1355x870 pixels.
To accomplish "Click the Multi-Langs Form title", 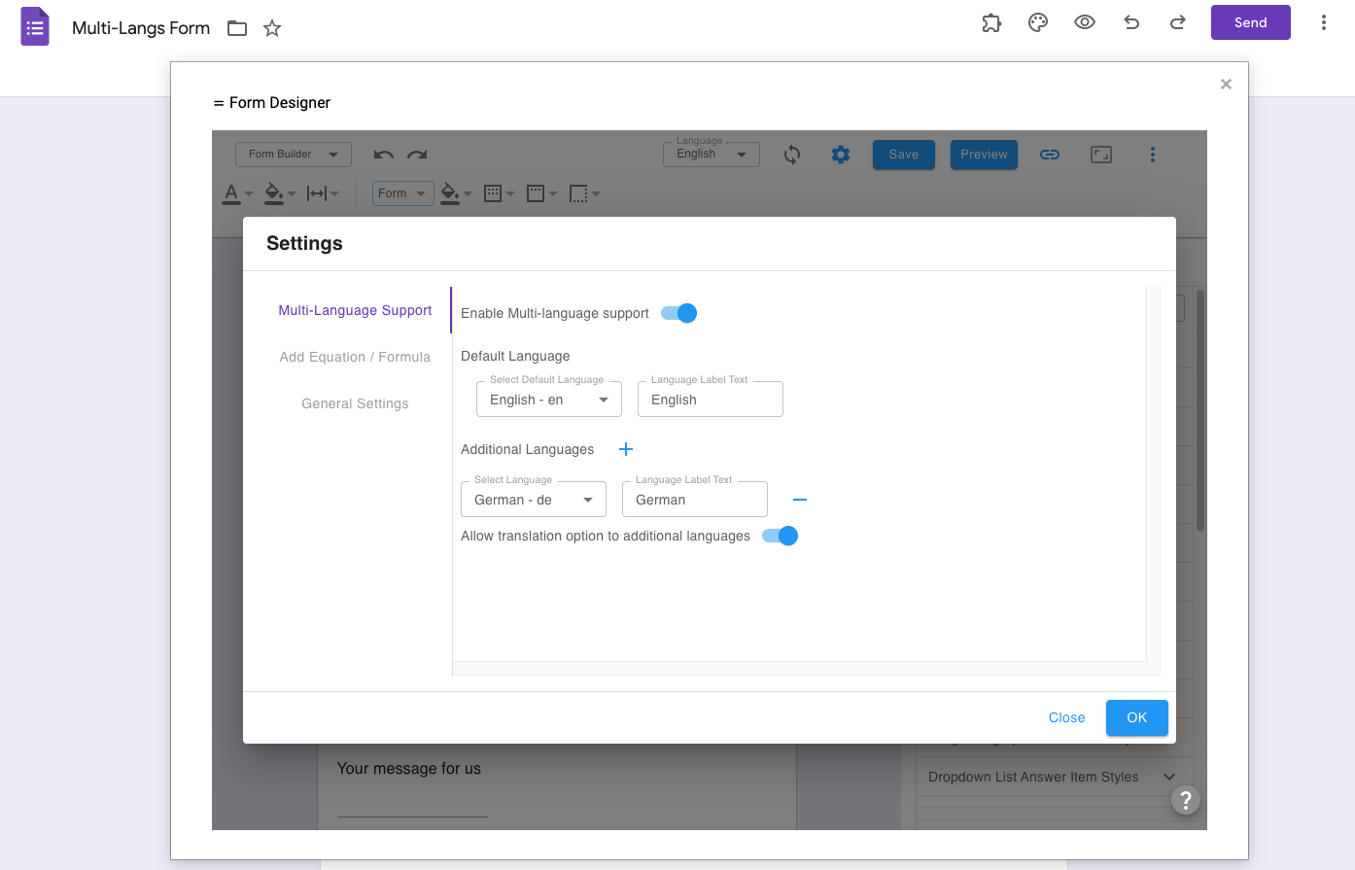I will point(141,28).
